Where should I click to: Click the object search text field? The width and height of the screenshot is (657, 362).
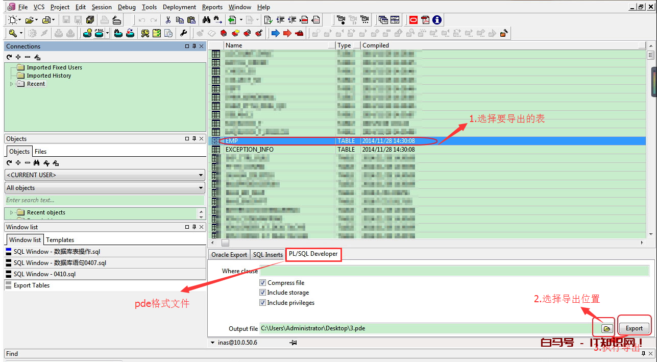[104, 200]
